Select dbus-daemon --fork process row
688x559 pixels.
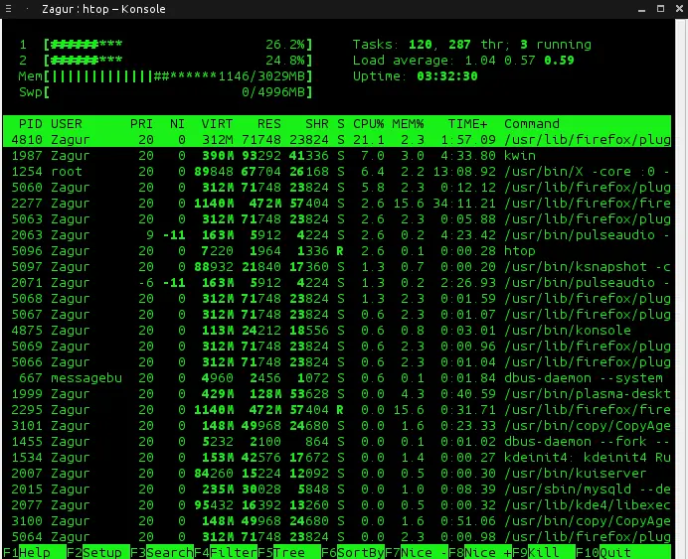[337, 442]
